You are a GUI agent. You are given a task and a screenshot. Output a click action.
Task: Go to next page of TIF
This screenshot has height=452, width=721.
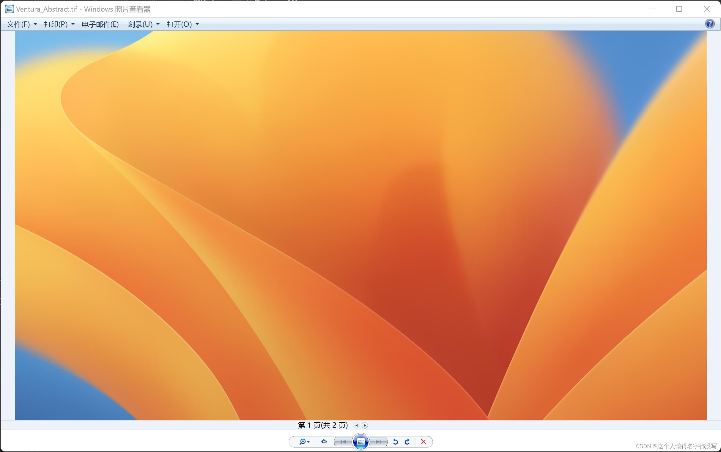(x=365, y=426)
